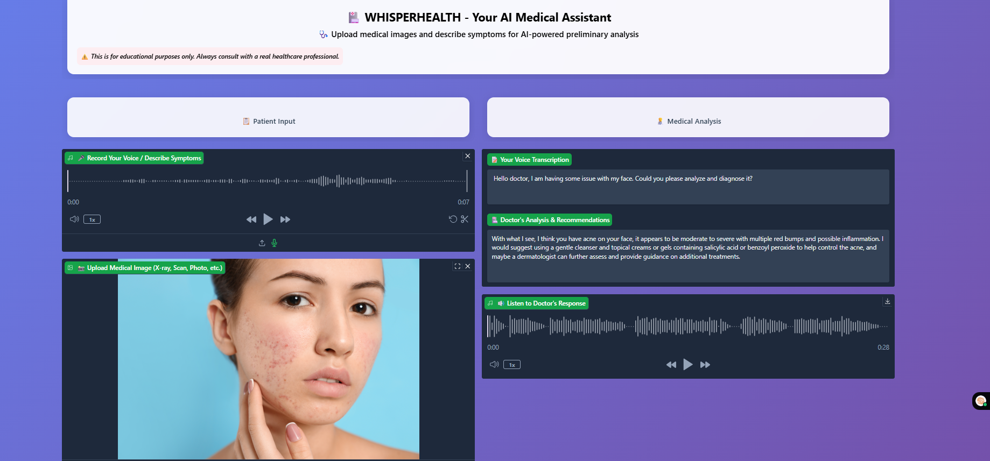Mute the doctor's response volume
The width and height of the screenshot is (990, 461).
tap(494, 364)
